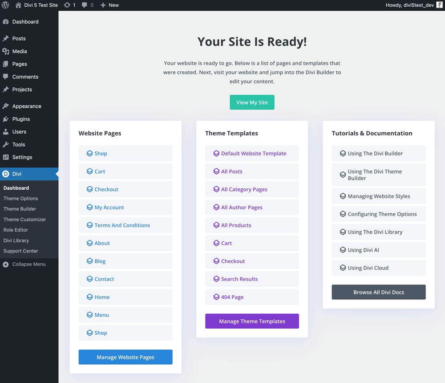Open Cart page under Website Pages
The image size is (445, 383).
coord(125,171)
